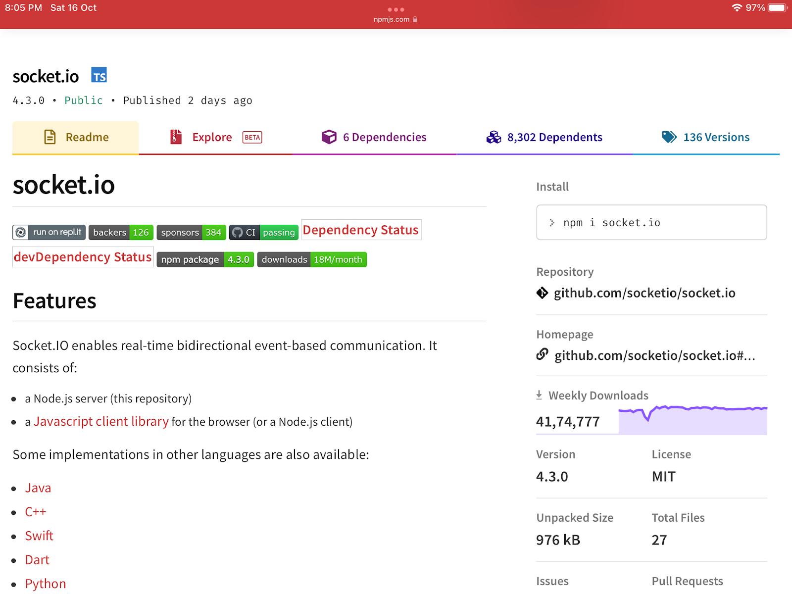The height and width of the screenshot is (594, 792).
Task: Click the weekly downloads sparkline chart
Action: 693,420
